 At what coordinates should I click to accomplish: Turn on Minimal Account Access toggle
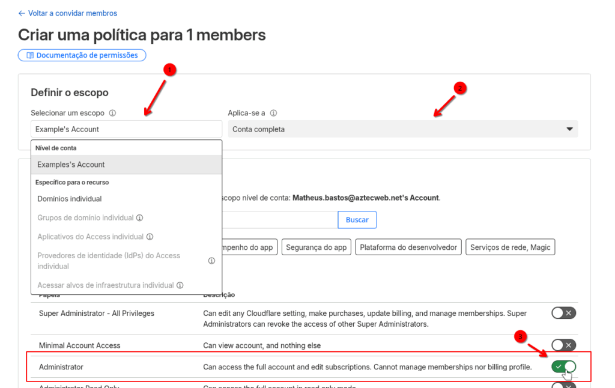point(563,345)
